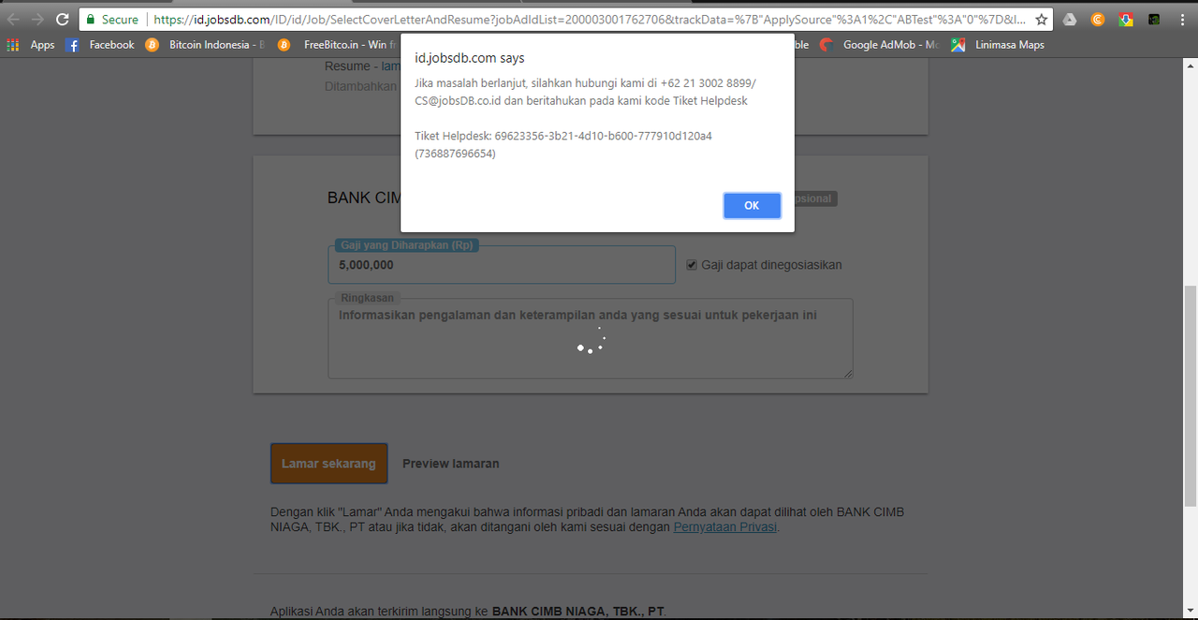Bookmark this page with the star icon
Viewport: 1198px width, 620px height.
pos(1041,19)
